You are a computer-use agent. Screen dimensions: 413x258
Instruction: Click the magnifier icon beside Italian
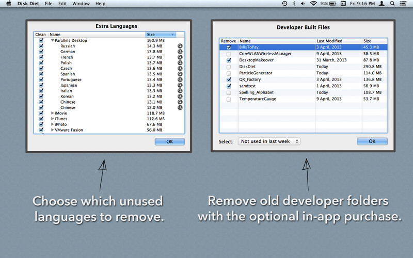(x=180, y=91)
